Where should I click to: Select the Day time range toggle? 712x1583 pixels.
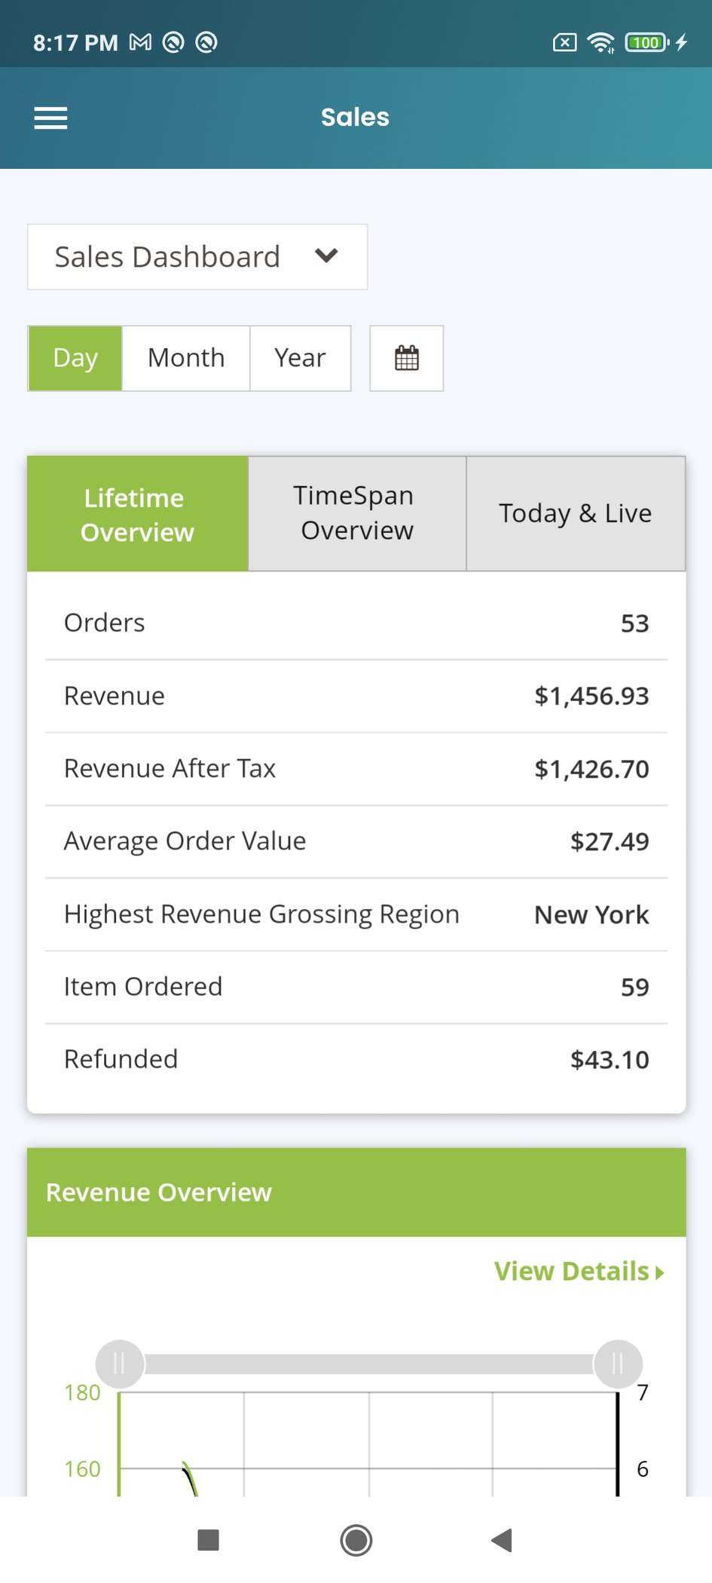[x=75, y=358]
